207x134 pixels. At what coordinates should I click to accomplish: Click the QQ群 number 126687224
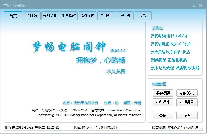tap(79, 110)
